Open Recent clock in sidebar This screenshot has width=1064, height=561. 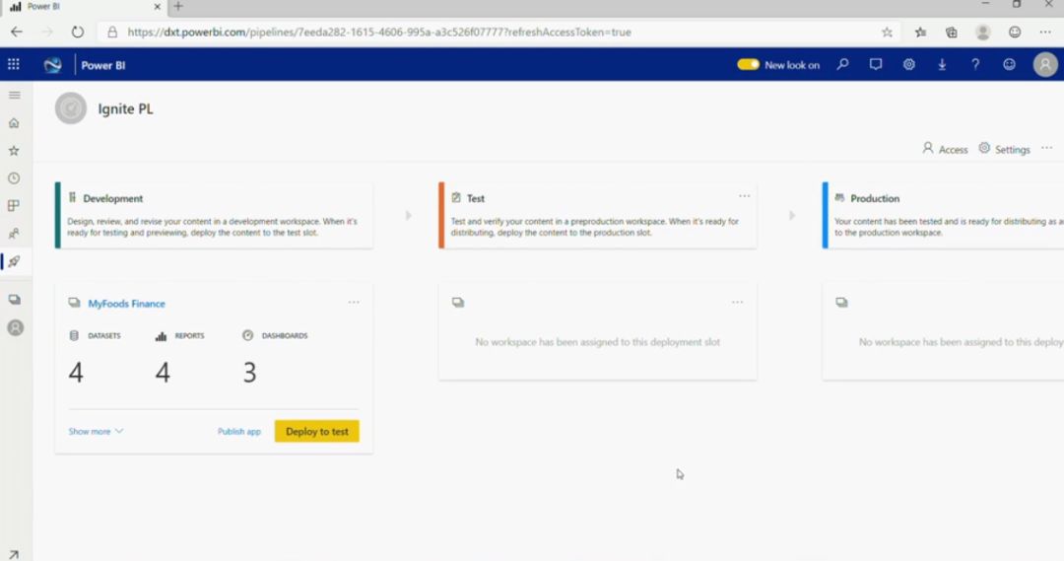pyautogui.click(x=14, y=177)
